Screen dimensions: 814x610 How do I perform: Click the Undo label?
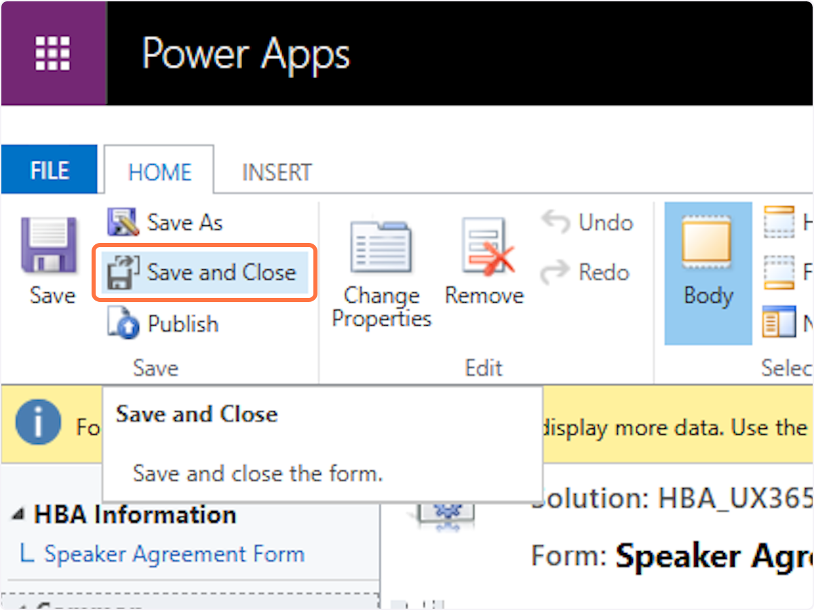[606, 223]
